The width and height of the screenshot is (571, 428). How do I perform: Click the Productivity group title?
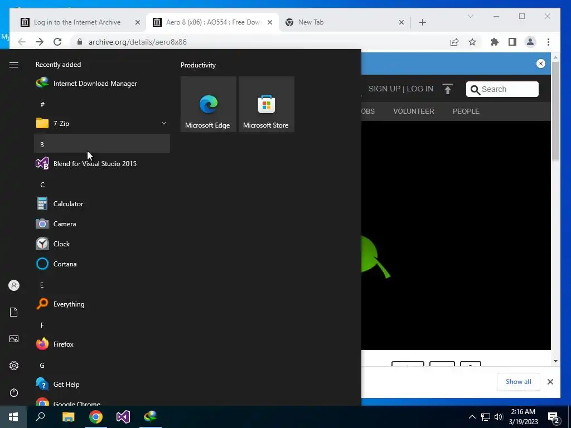pyautogui.click(x=198, y=65)
